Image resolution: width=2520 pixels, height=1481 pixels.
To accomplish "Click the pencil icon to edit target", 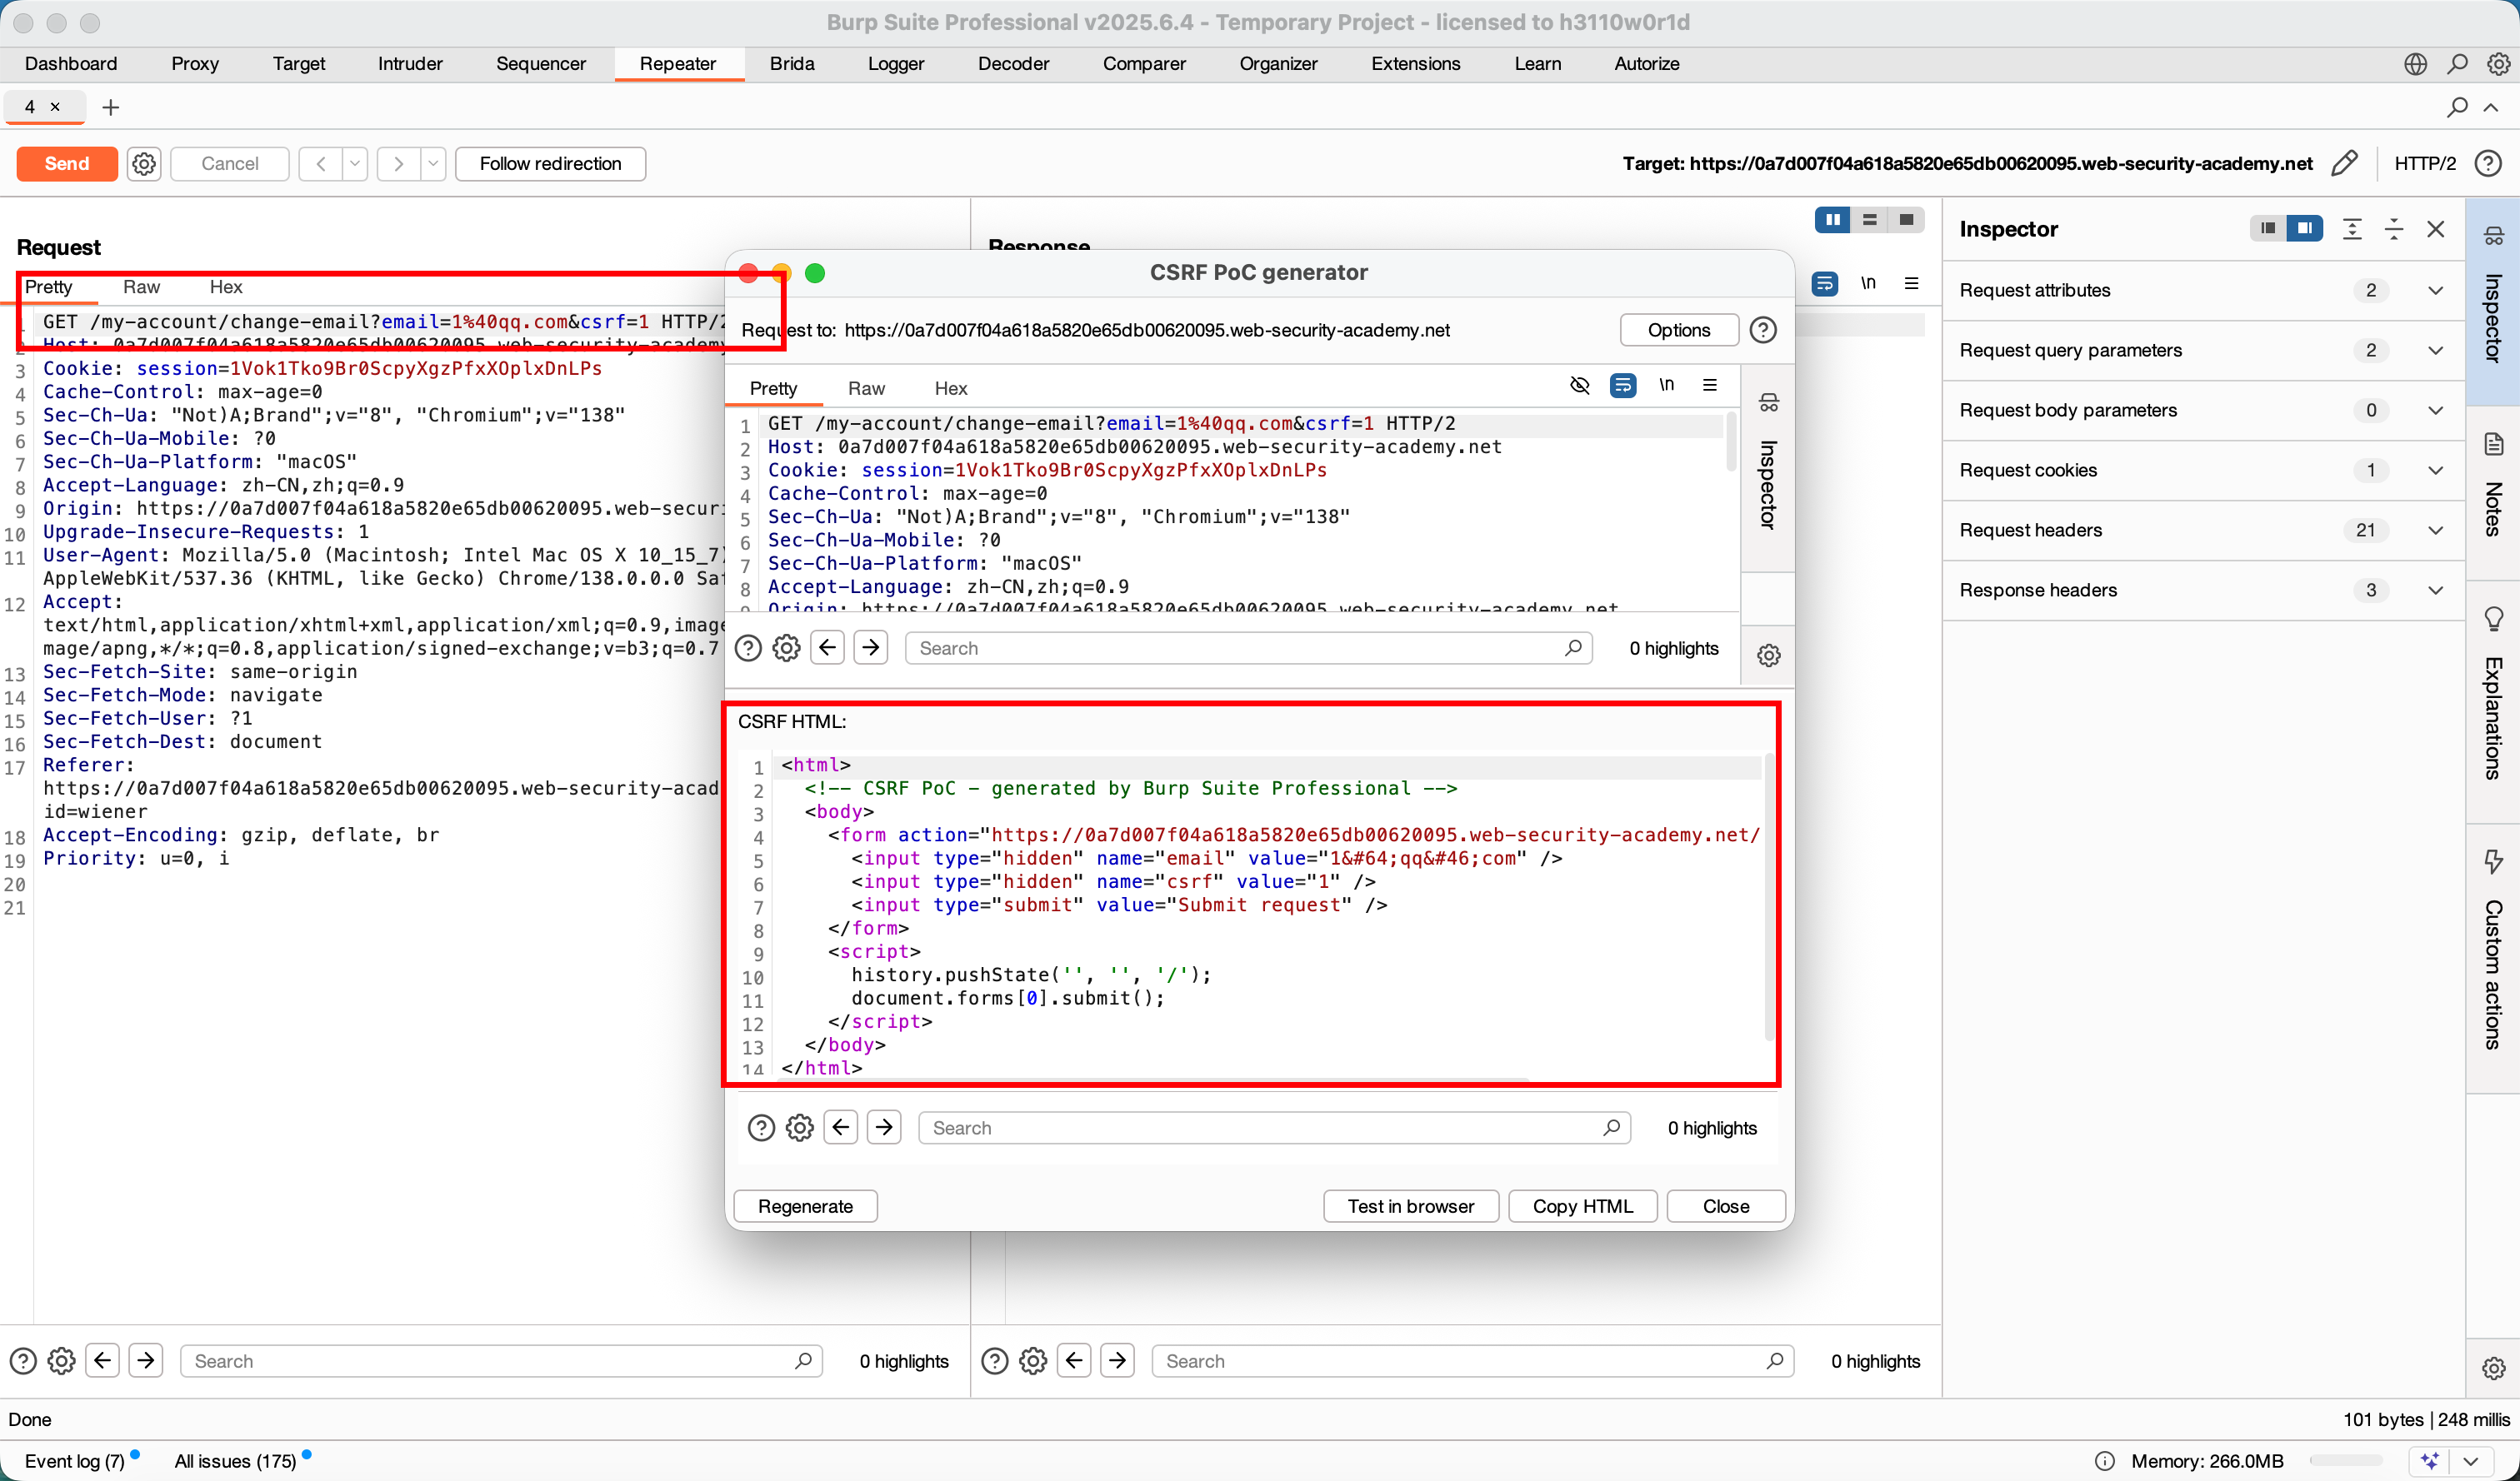I will (2344, 163).
